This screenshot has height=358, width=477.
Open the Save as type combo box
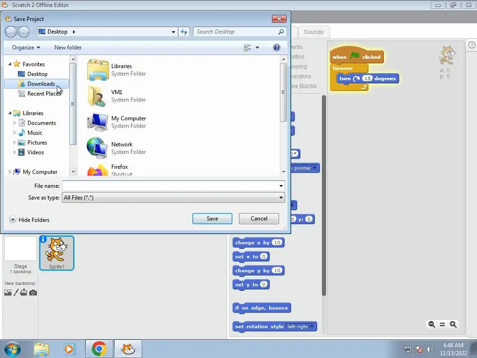pyautogui.click(x=173, y=198)
